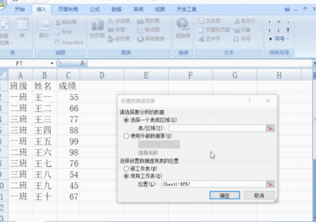Image resolution: width=316 pixels, height=222 pixels.
Task: Open the fx Insert Function button
Action: click(x=83, y=63)
